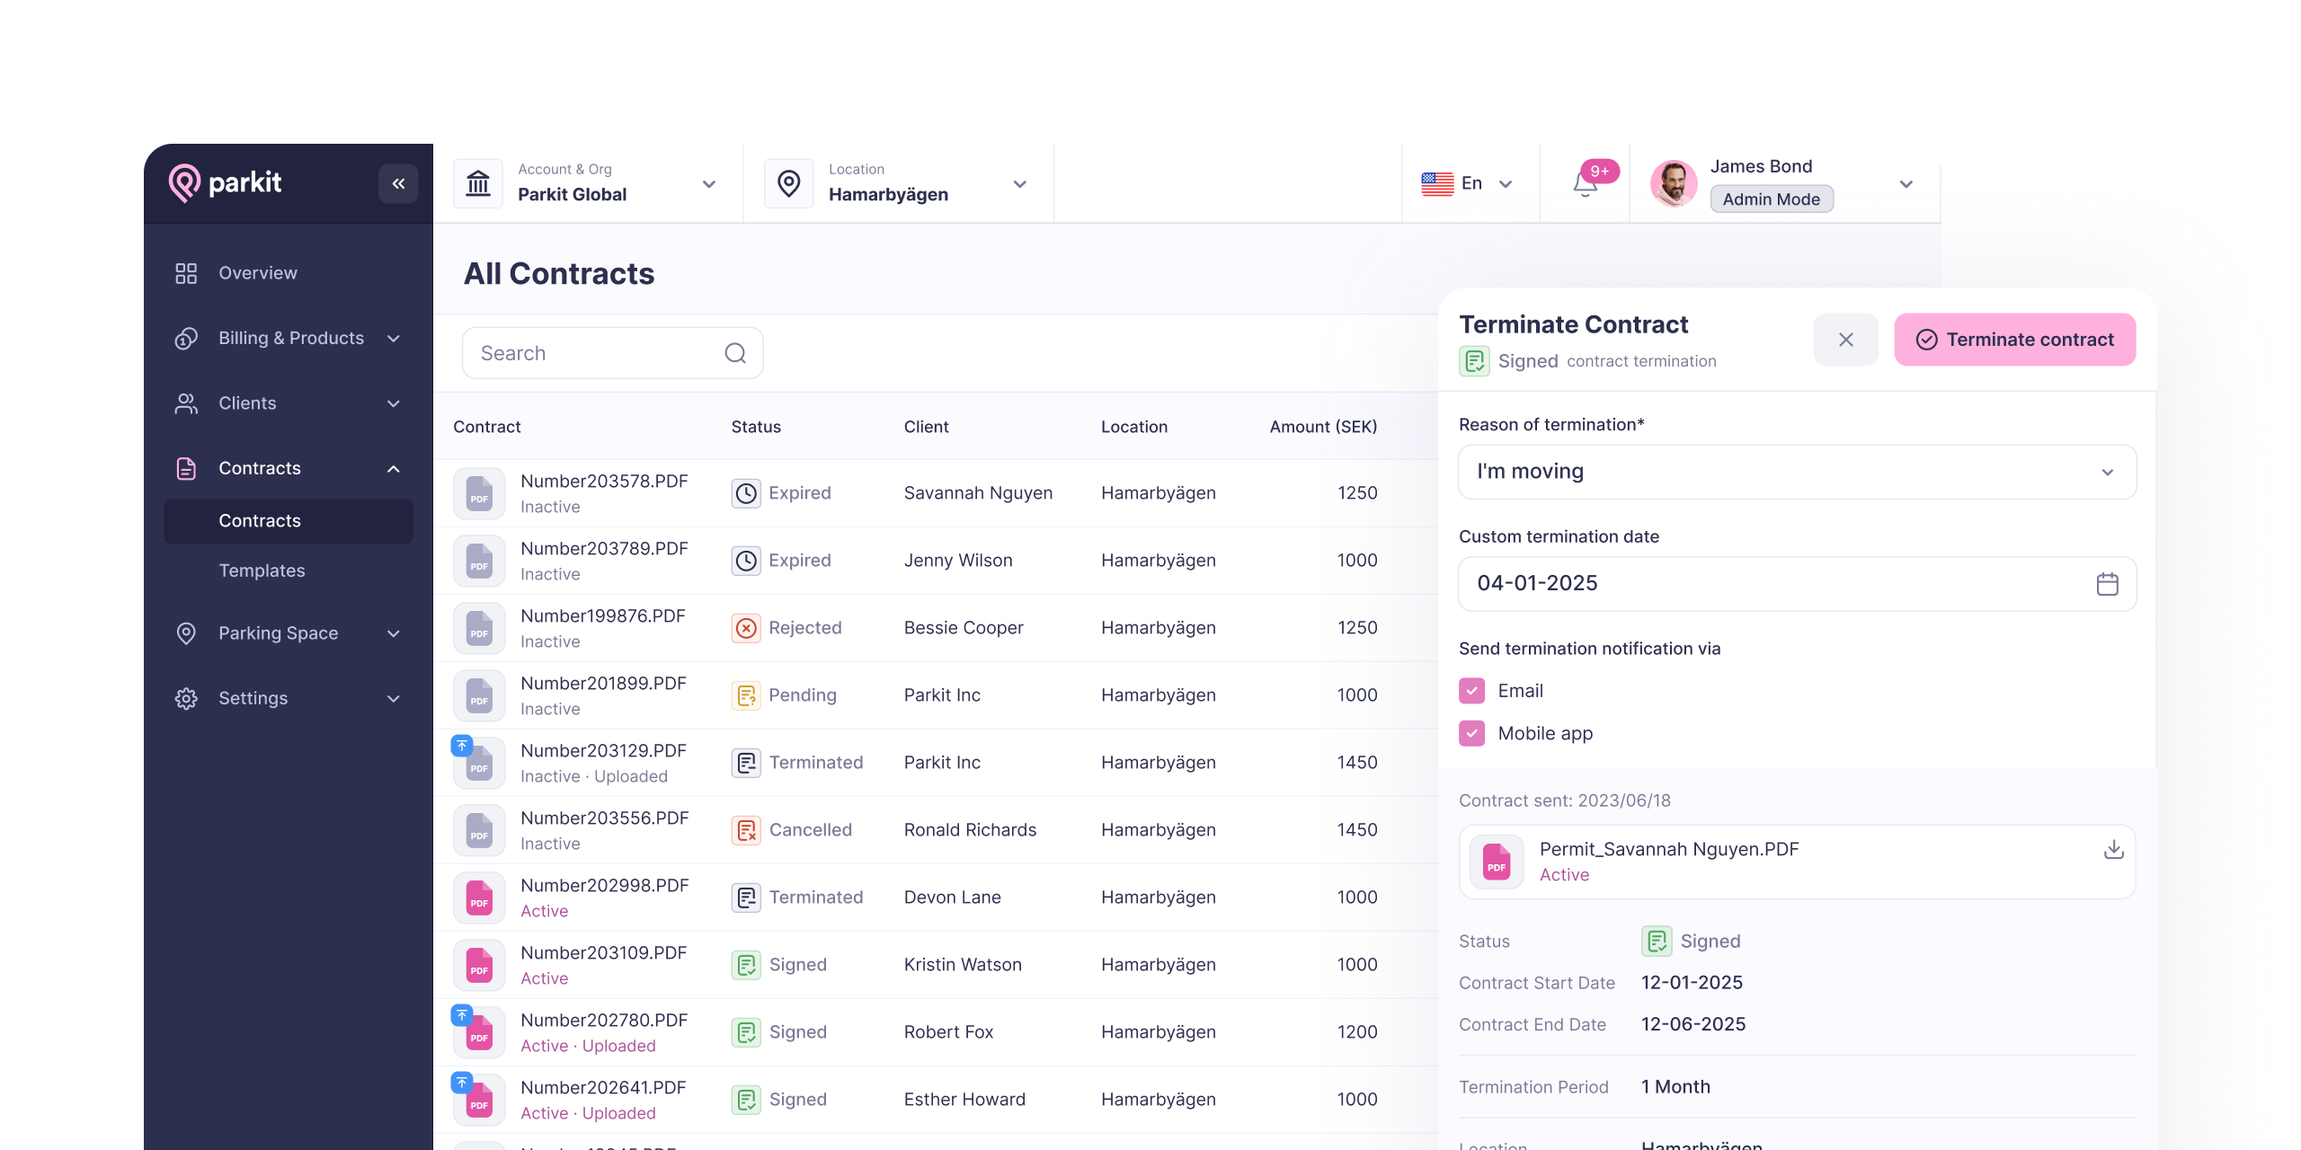Uncheck Email notification checkbox
Screen dimensions: 2301x1150
tap(1472, 691)
